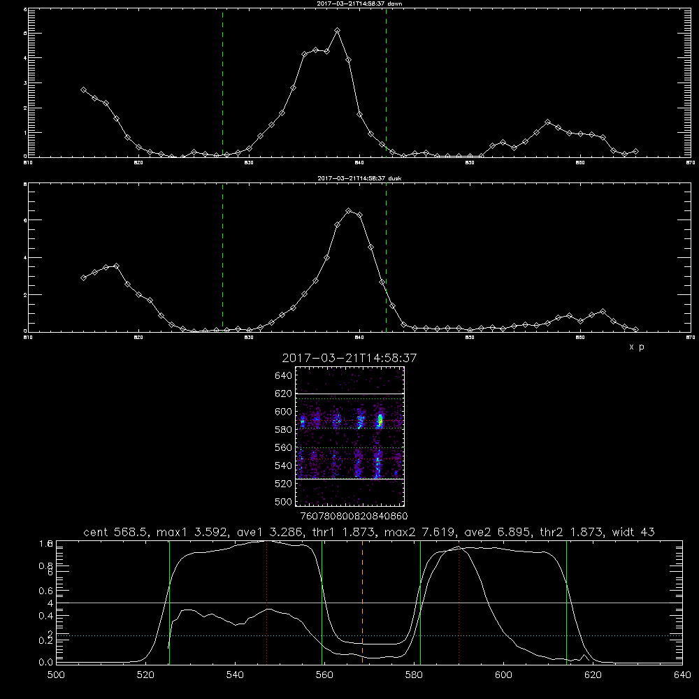Viewport: 699px width, 699px height.
Task: Click the highest peak marker in the dawn plot
Action: pos(338,30)
